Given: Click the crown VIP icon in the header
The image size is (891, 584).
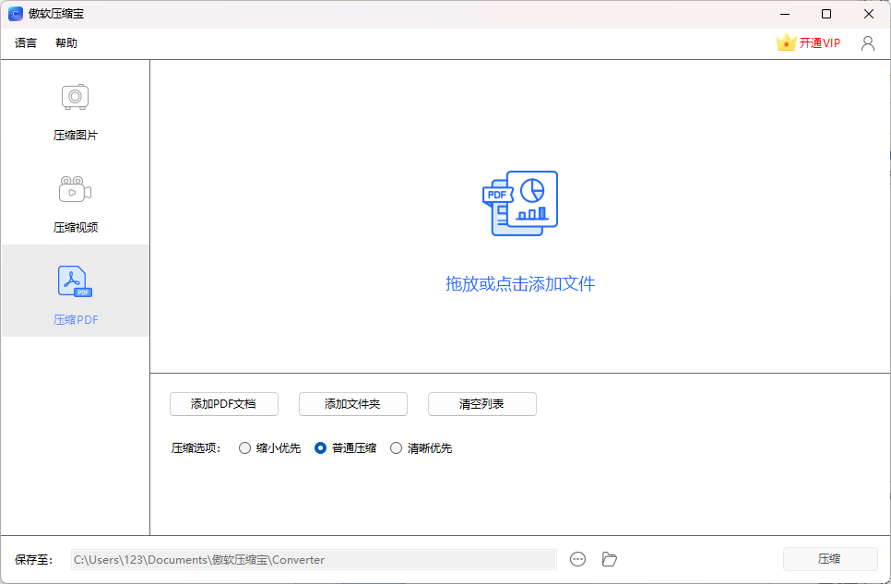Looking at the screenshot, I should 785,42.
